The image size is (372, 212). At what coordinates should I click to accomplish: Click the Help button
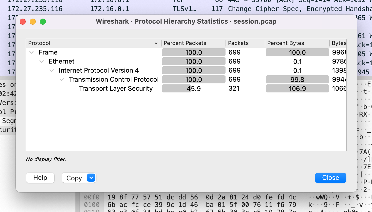click(x=40, y=178)
